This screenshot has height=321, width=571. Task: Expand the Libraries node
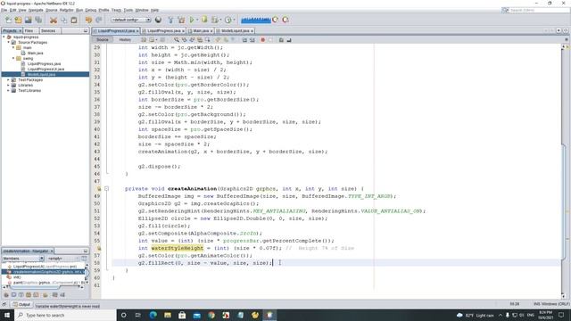click(8, 85)
